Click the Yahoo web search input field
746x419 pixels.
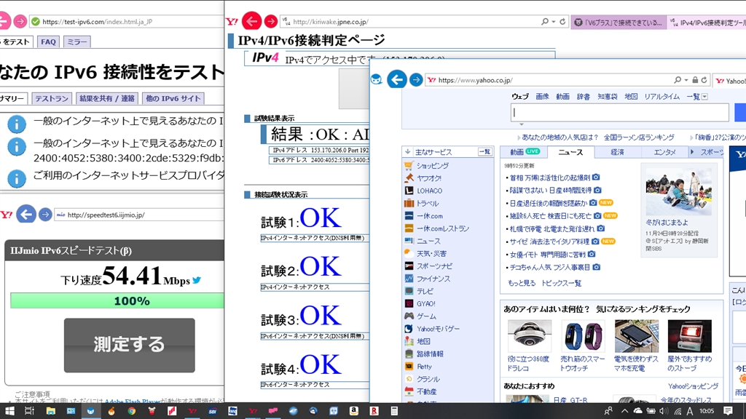[619, 113]
